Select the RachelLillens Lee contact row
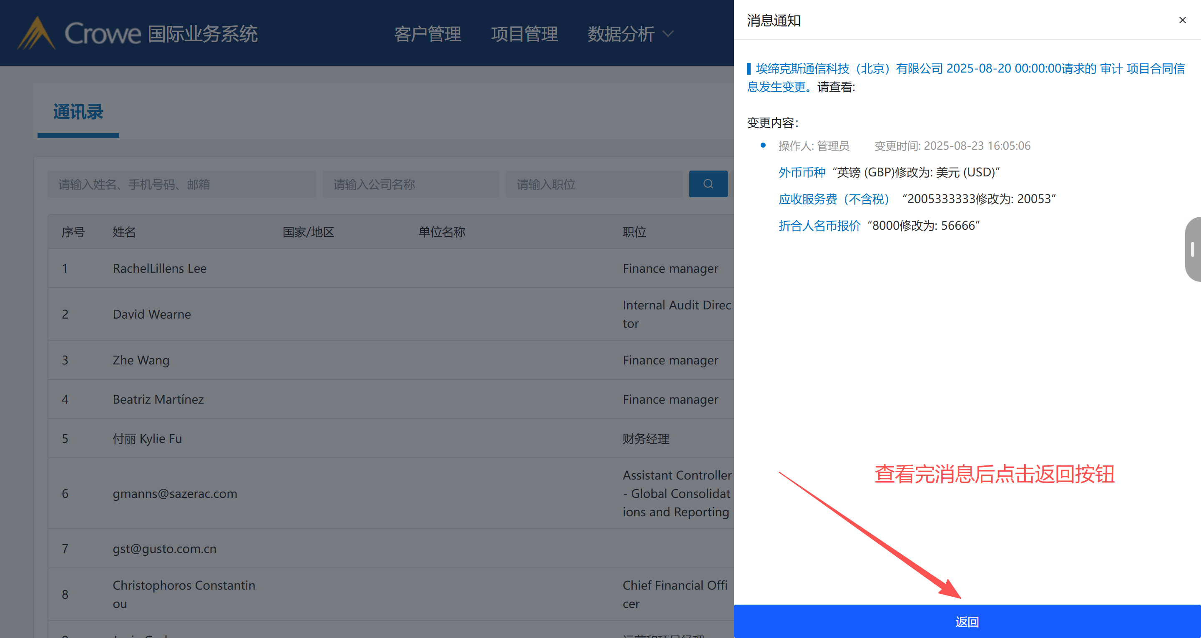1201x638 pixels. tap(159, 268)
